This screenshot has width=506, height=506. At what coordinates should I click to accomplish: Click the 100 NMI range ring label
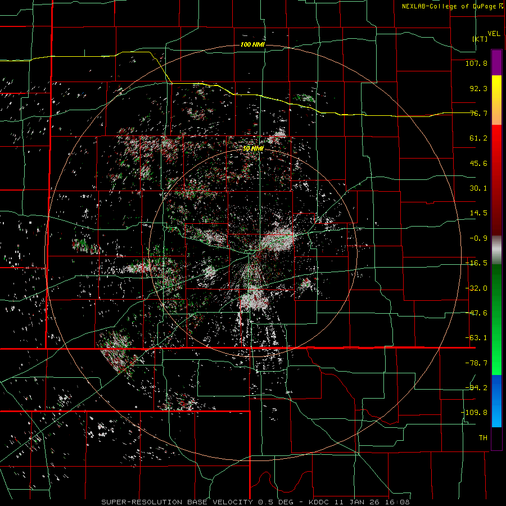[x=252, y=44]
